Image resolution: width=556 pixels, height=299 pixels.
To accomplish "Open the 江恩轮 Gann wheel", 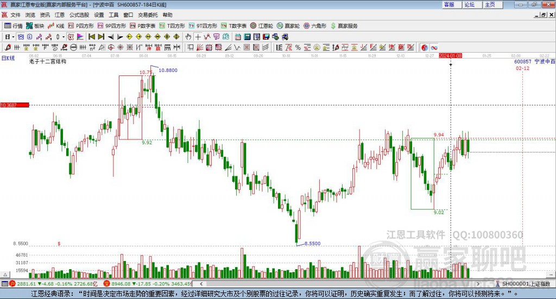I will pyautogui.click(x=262, y=26).
